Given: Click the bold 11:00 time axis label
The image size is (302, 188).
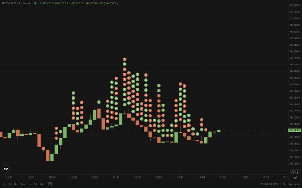Looking at the screenshot, I should pos(202,177).
